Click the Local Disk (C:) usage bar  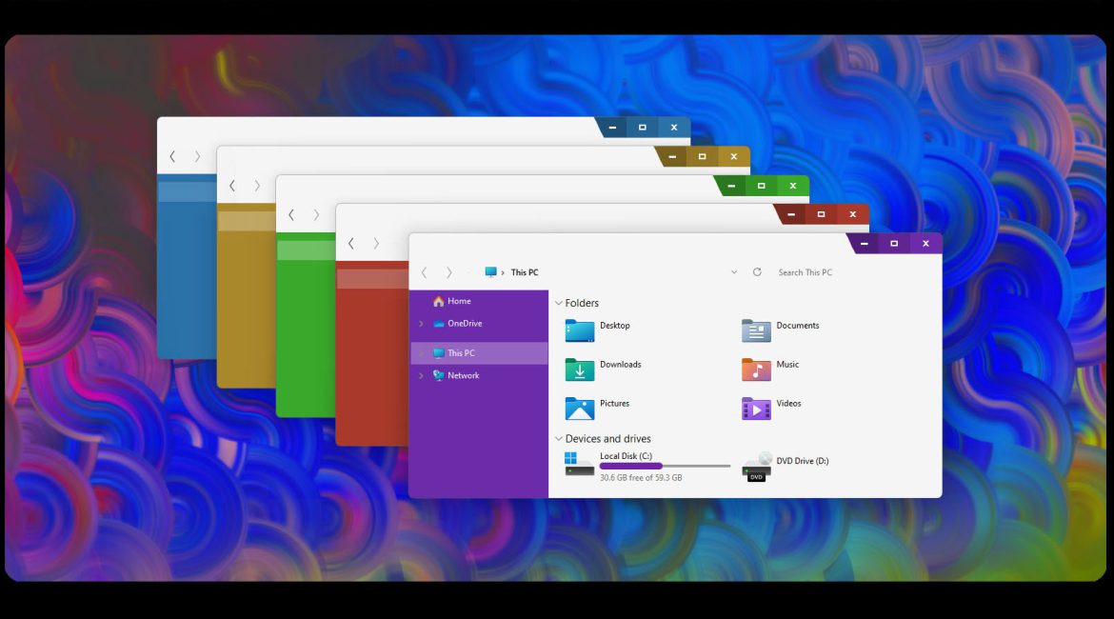click(665, 467)
